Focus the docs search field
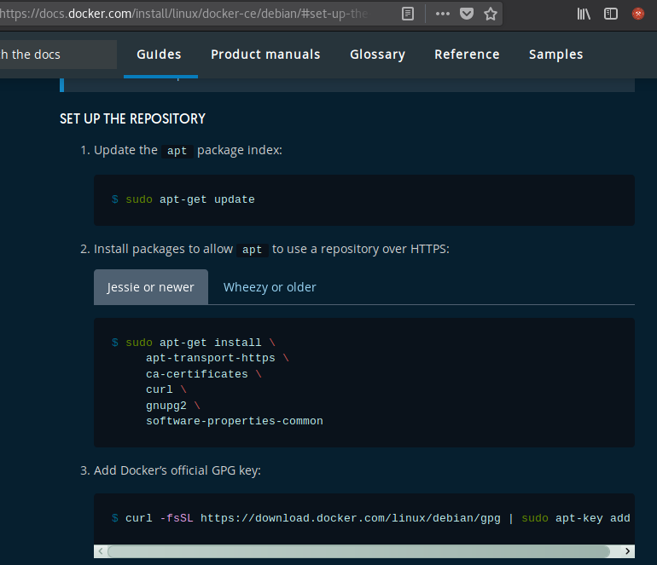The height and width of the screenshot is (565, 657). point(58,55)
